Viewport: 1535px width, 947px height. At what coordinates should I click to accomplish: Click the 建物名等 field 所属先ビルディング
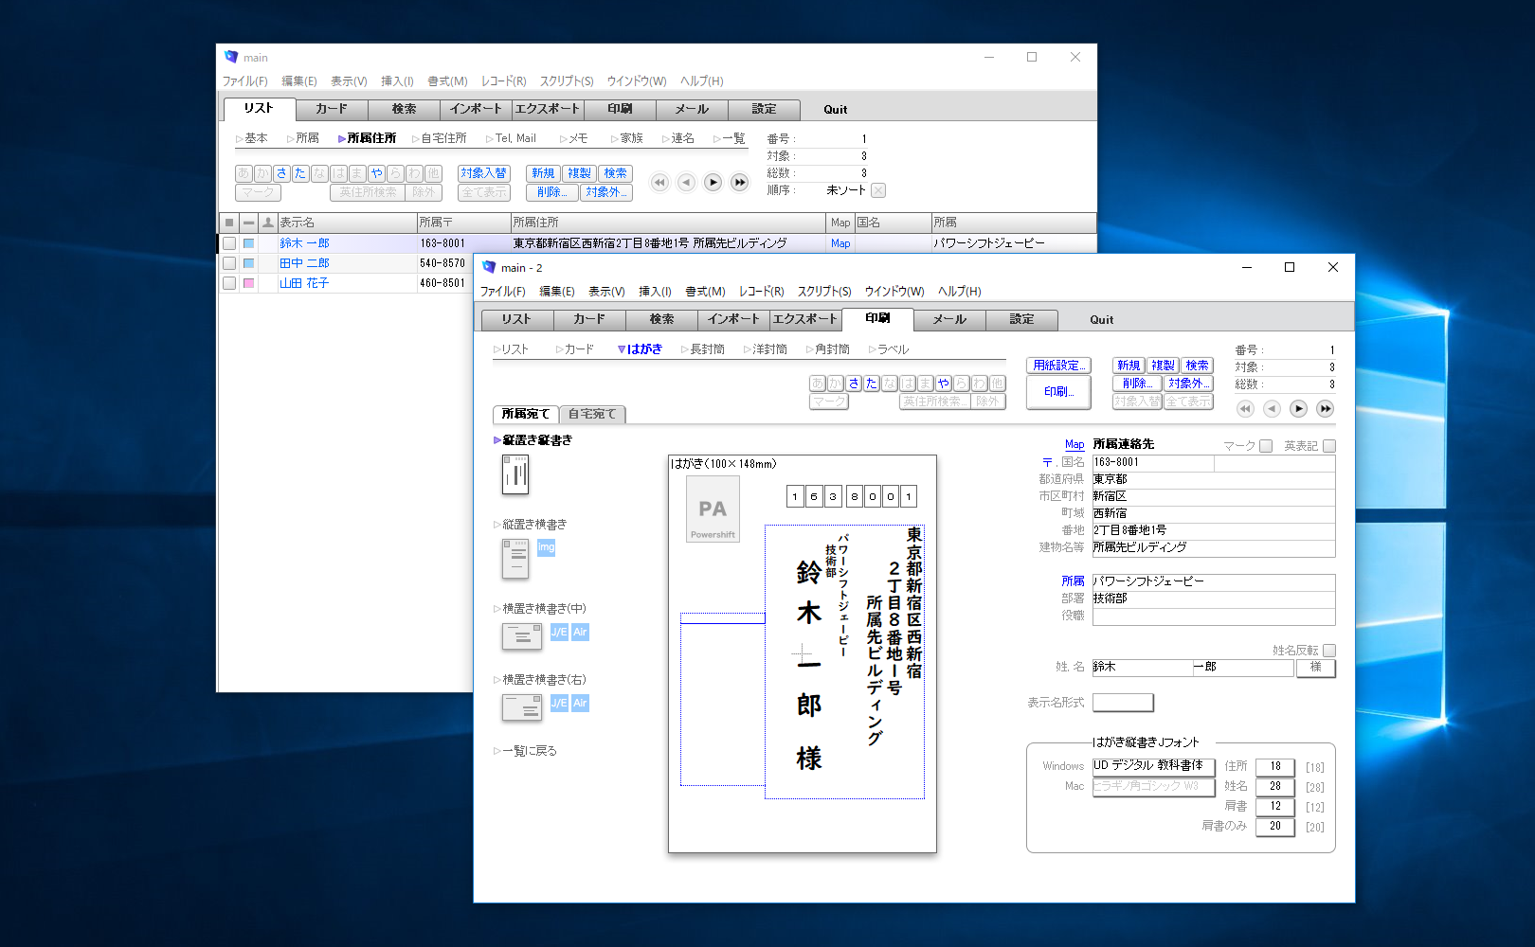click(x=1214, y=548)
